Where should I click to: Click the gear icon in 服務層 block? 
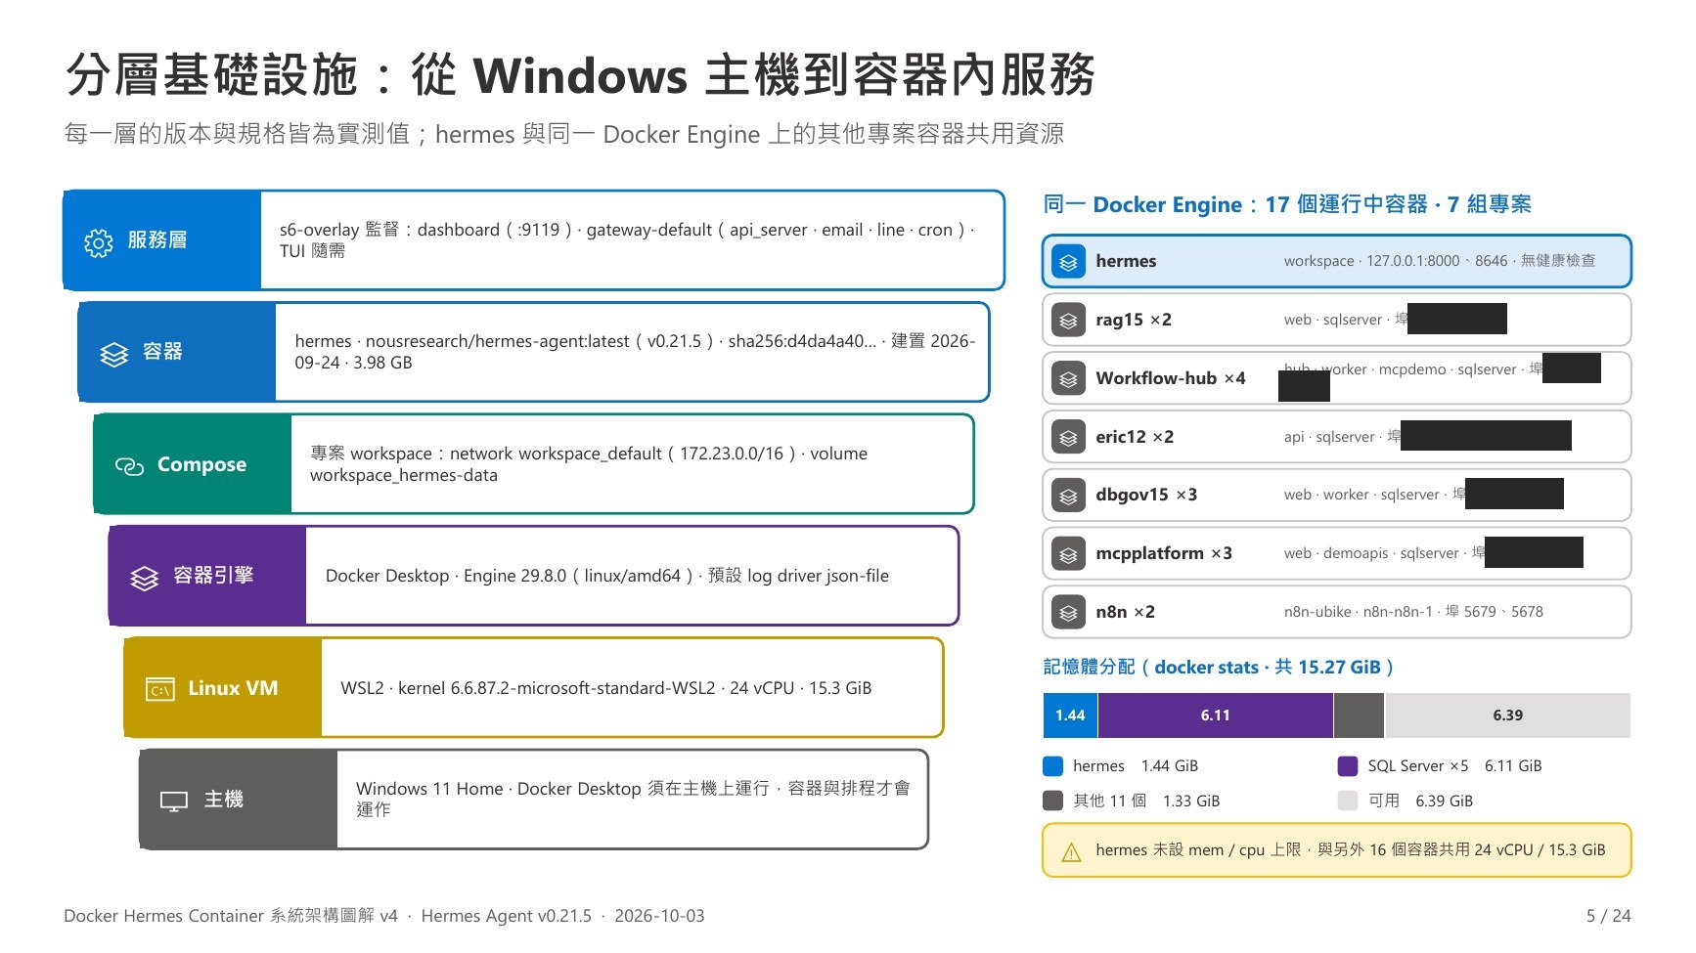click(99, 241)
